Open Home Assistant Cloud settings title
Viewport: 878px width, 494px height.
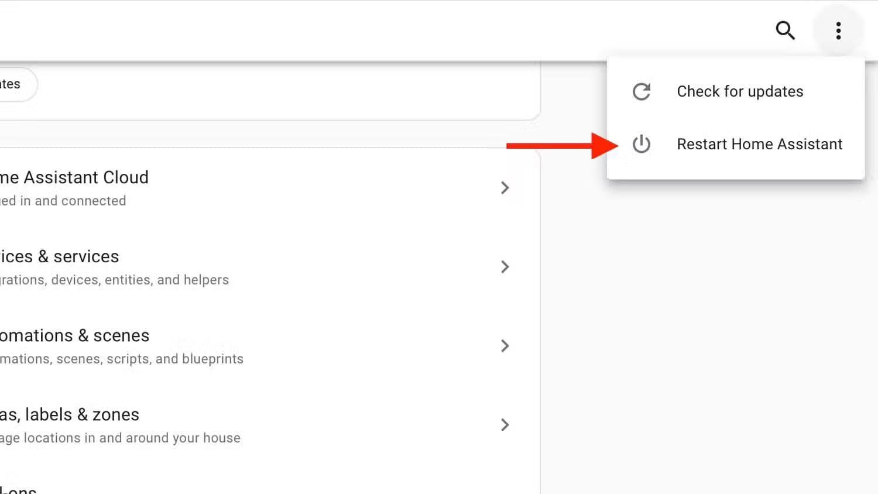[x=74, y=177]
